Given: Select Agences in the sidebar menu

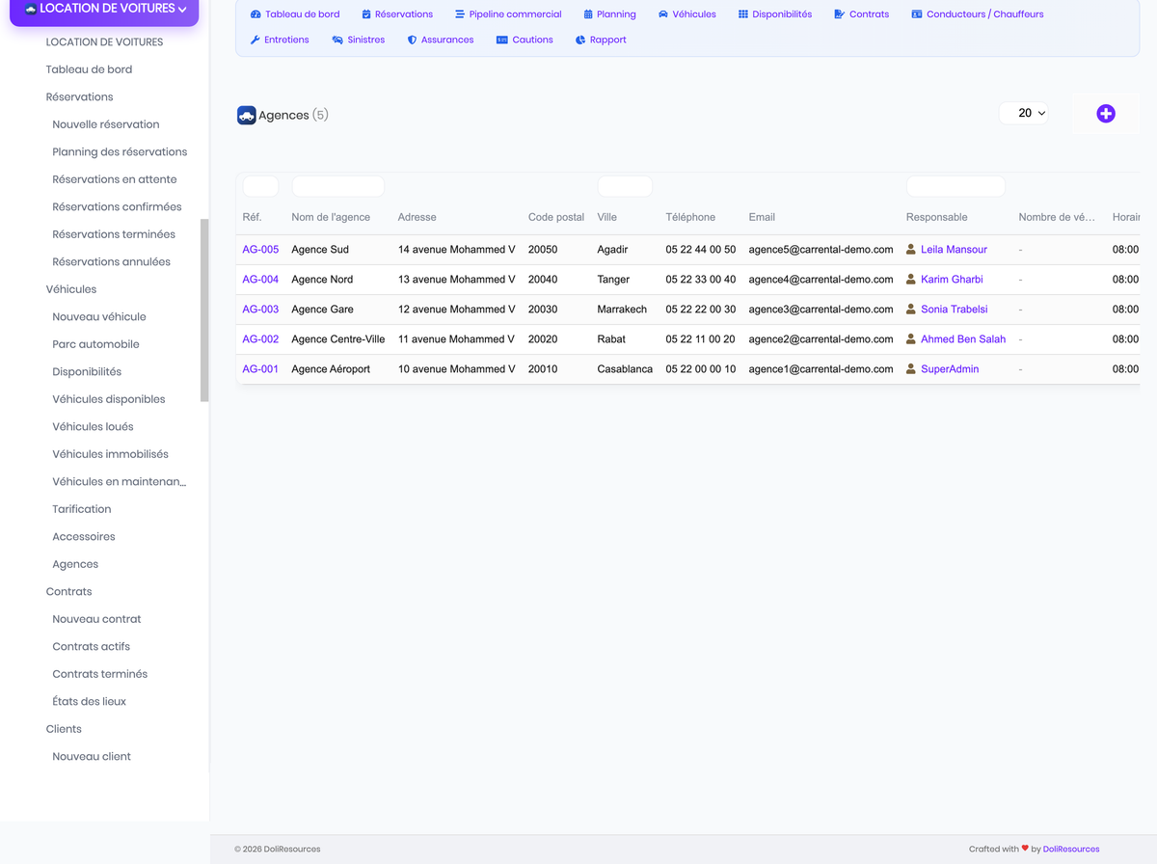Looking at the screenshot, I should [x=75, y=564].
